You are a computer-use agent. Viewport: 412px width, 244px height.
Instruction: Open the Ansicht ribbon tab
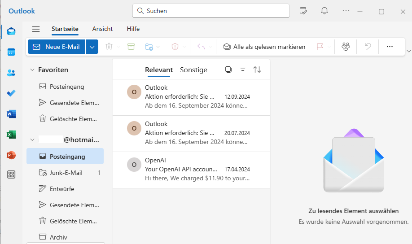click(x=102, y=29)
